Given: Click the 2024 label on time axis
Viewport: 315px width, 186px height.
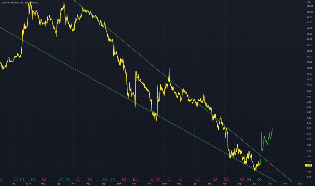Looking at the screenshot, I should [300, 184].
